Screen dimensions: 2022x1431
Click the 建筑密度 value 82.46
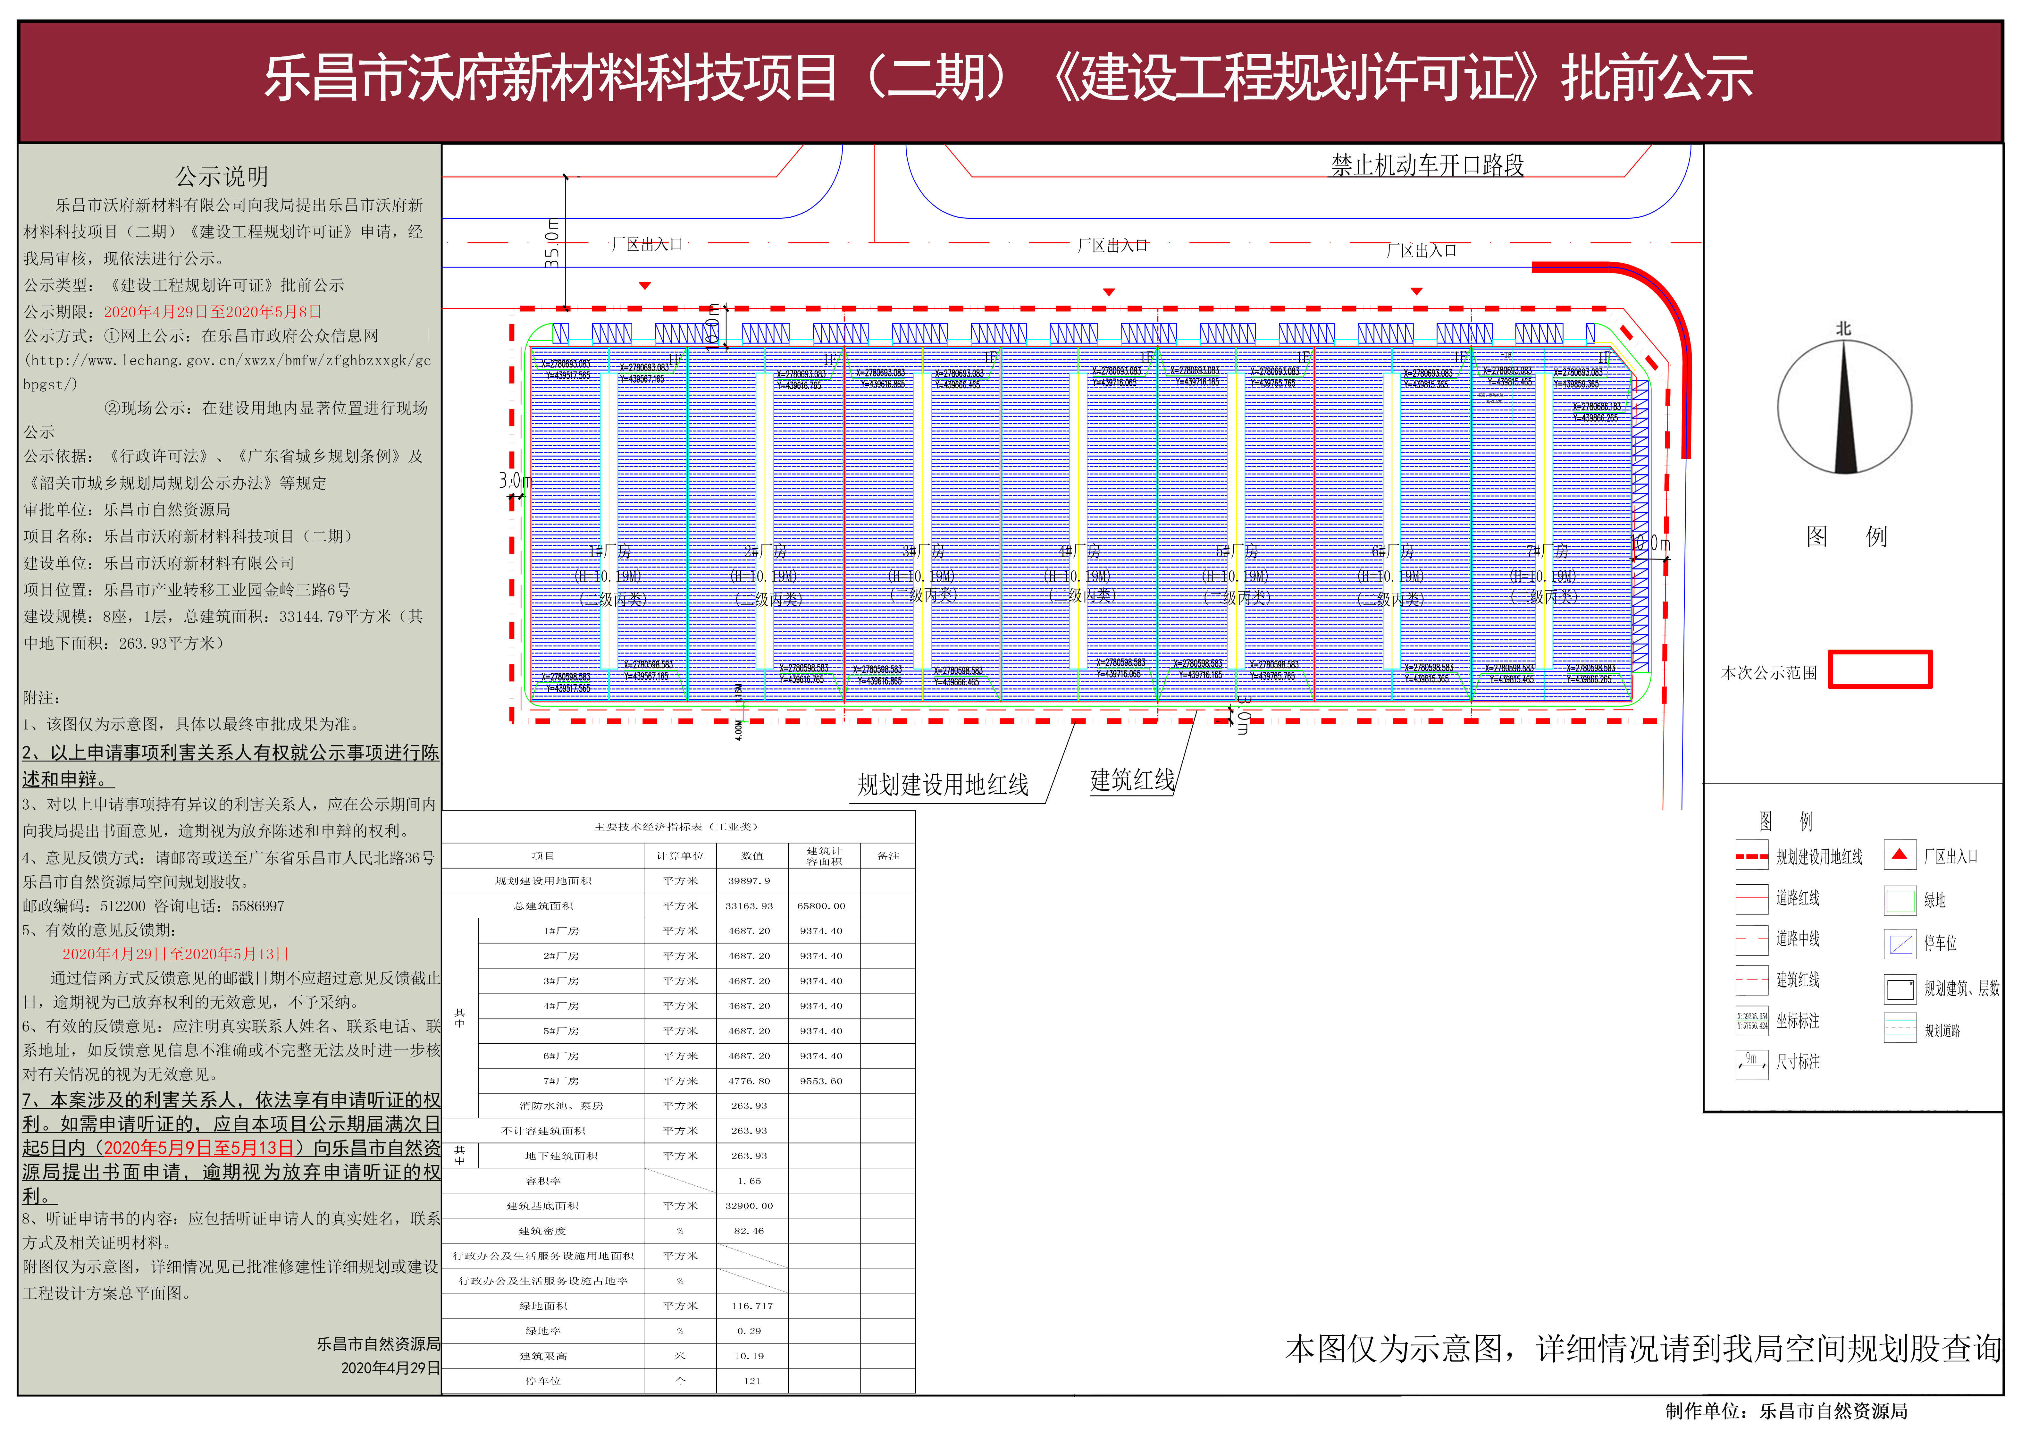(749, 1231)
